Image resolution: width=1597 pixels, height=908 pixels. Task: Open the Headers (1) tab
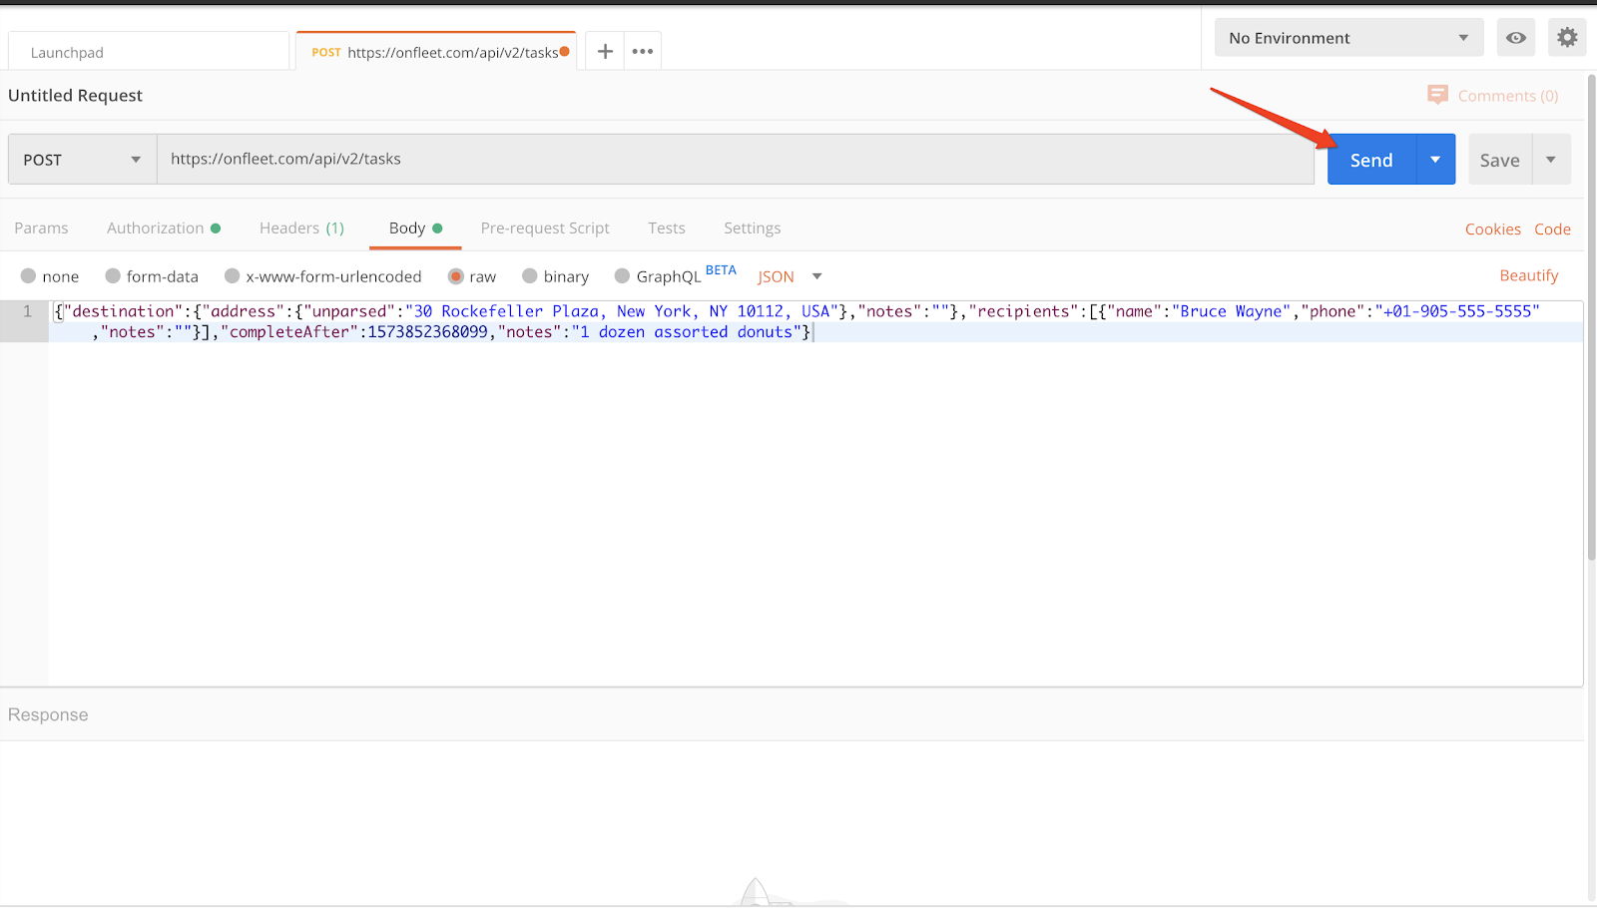click(301, 228)
